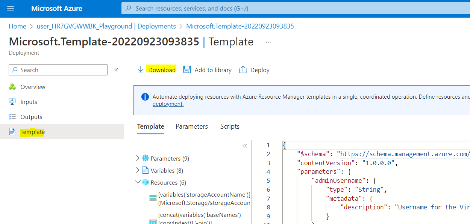Collapse the left sidebar menu
The height and width of the screenshot is (224, 470).
pos(117,70)
